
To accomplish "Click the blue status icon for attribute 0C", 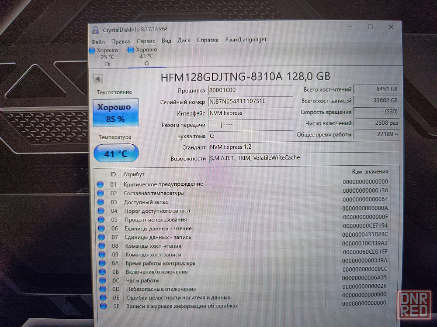I will point(103,280).
